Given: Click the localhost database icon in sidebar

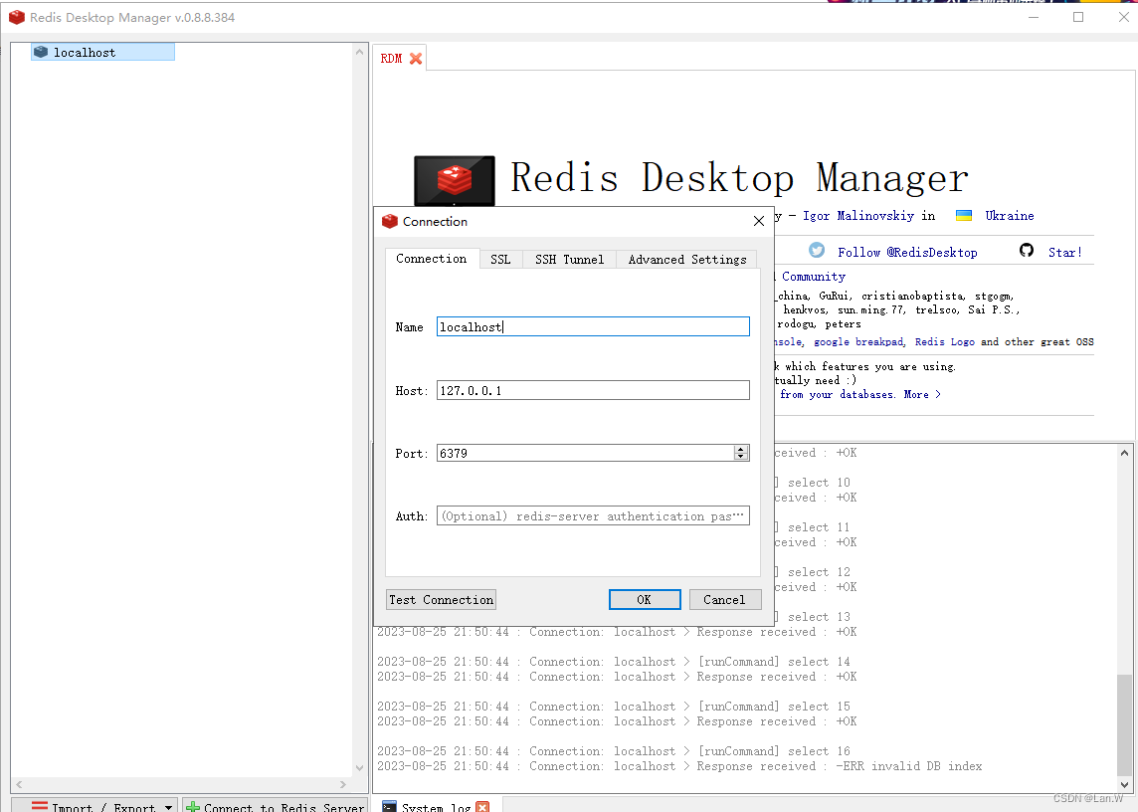Looking at the screenshot, I should point(41,53).
